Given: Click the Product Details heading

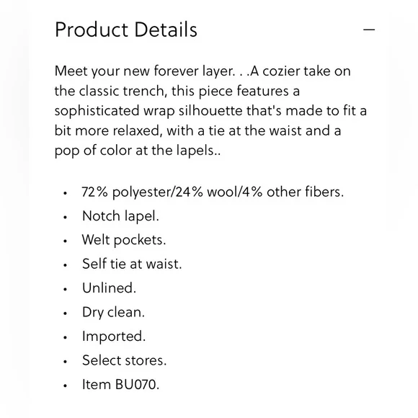Looking at the screenshot, I should coord(126,30).
